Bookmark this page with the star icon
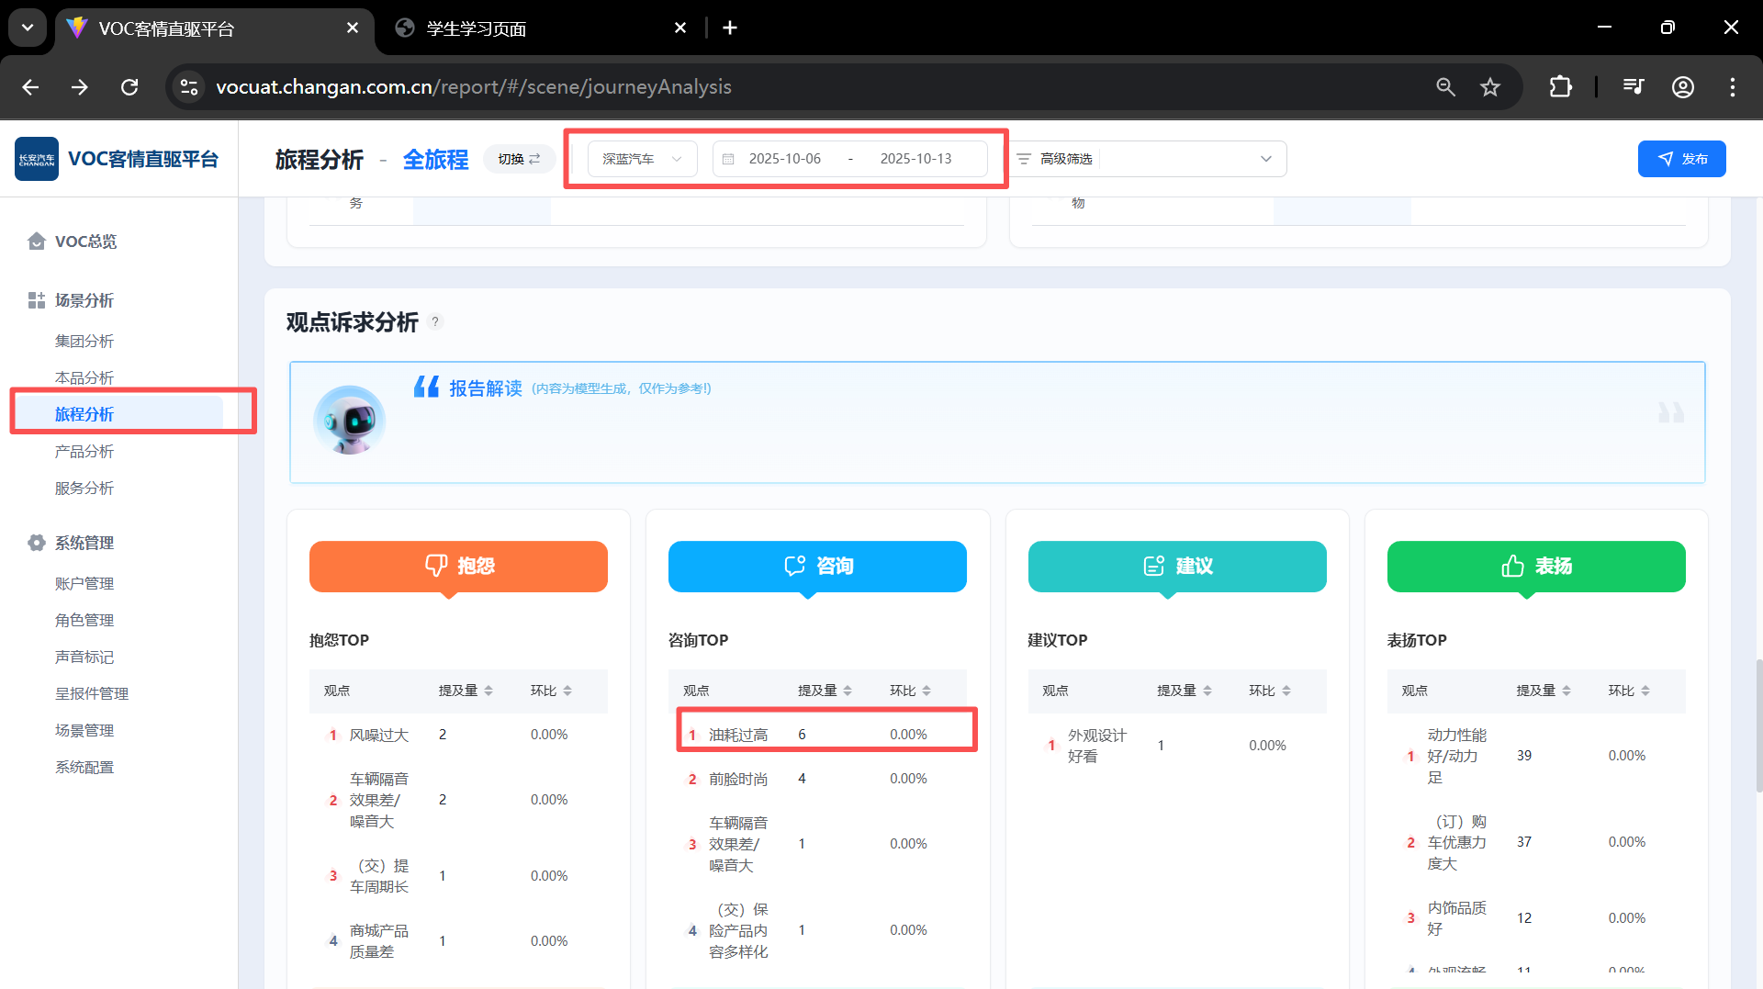This screenshot has width=1763, height=989. click(x=1489, y=87)
